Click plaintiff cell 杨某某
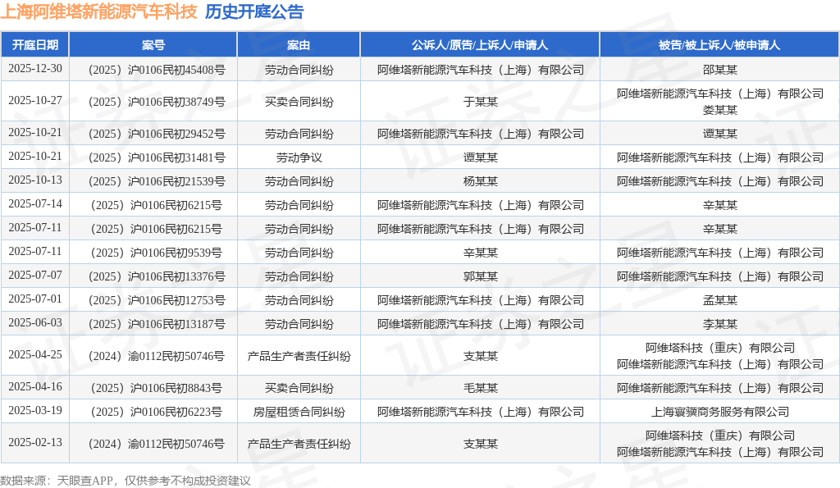The width and height of the screenshot is (840, 488). click(x=481, y=181)
